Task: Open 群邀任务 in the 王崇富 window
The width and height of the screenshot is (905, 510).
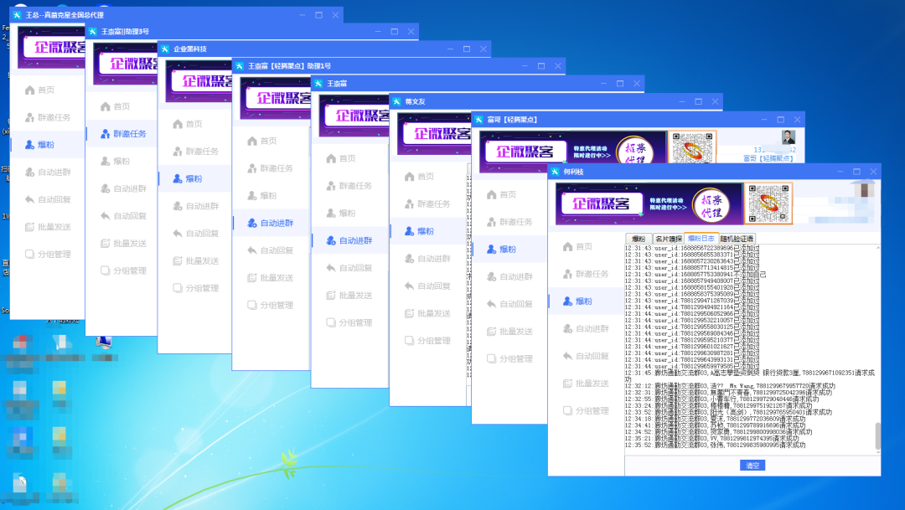Action: point(349,186)
